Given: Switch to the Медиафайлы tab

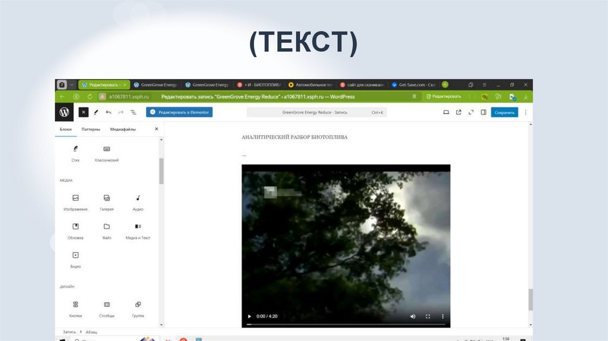Looking at the screenshot, I should pos(123,129).
